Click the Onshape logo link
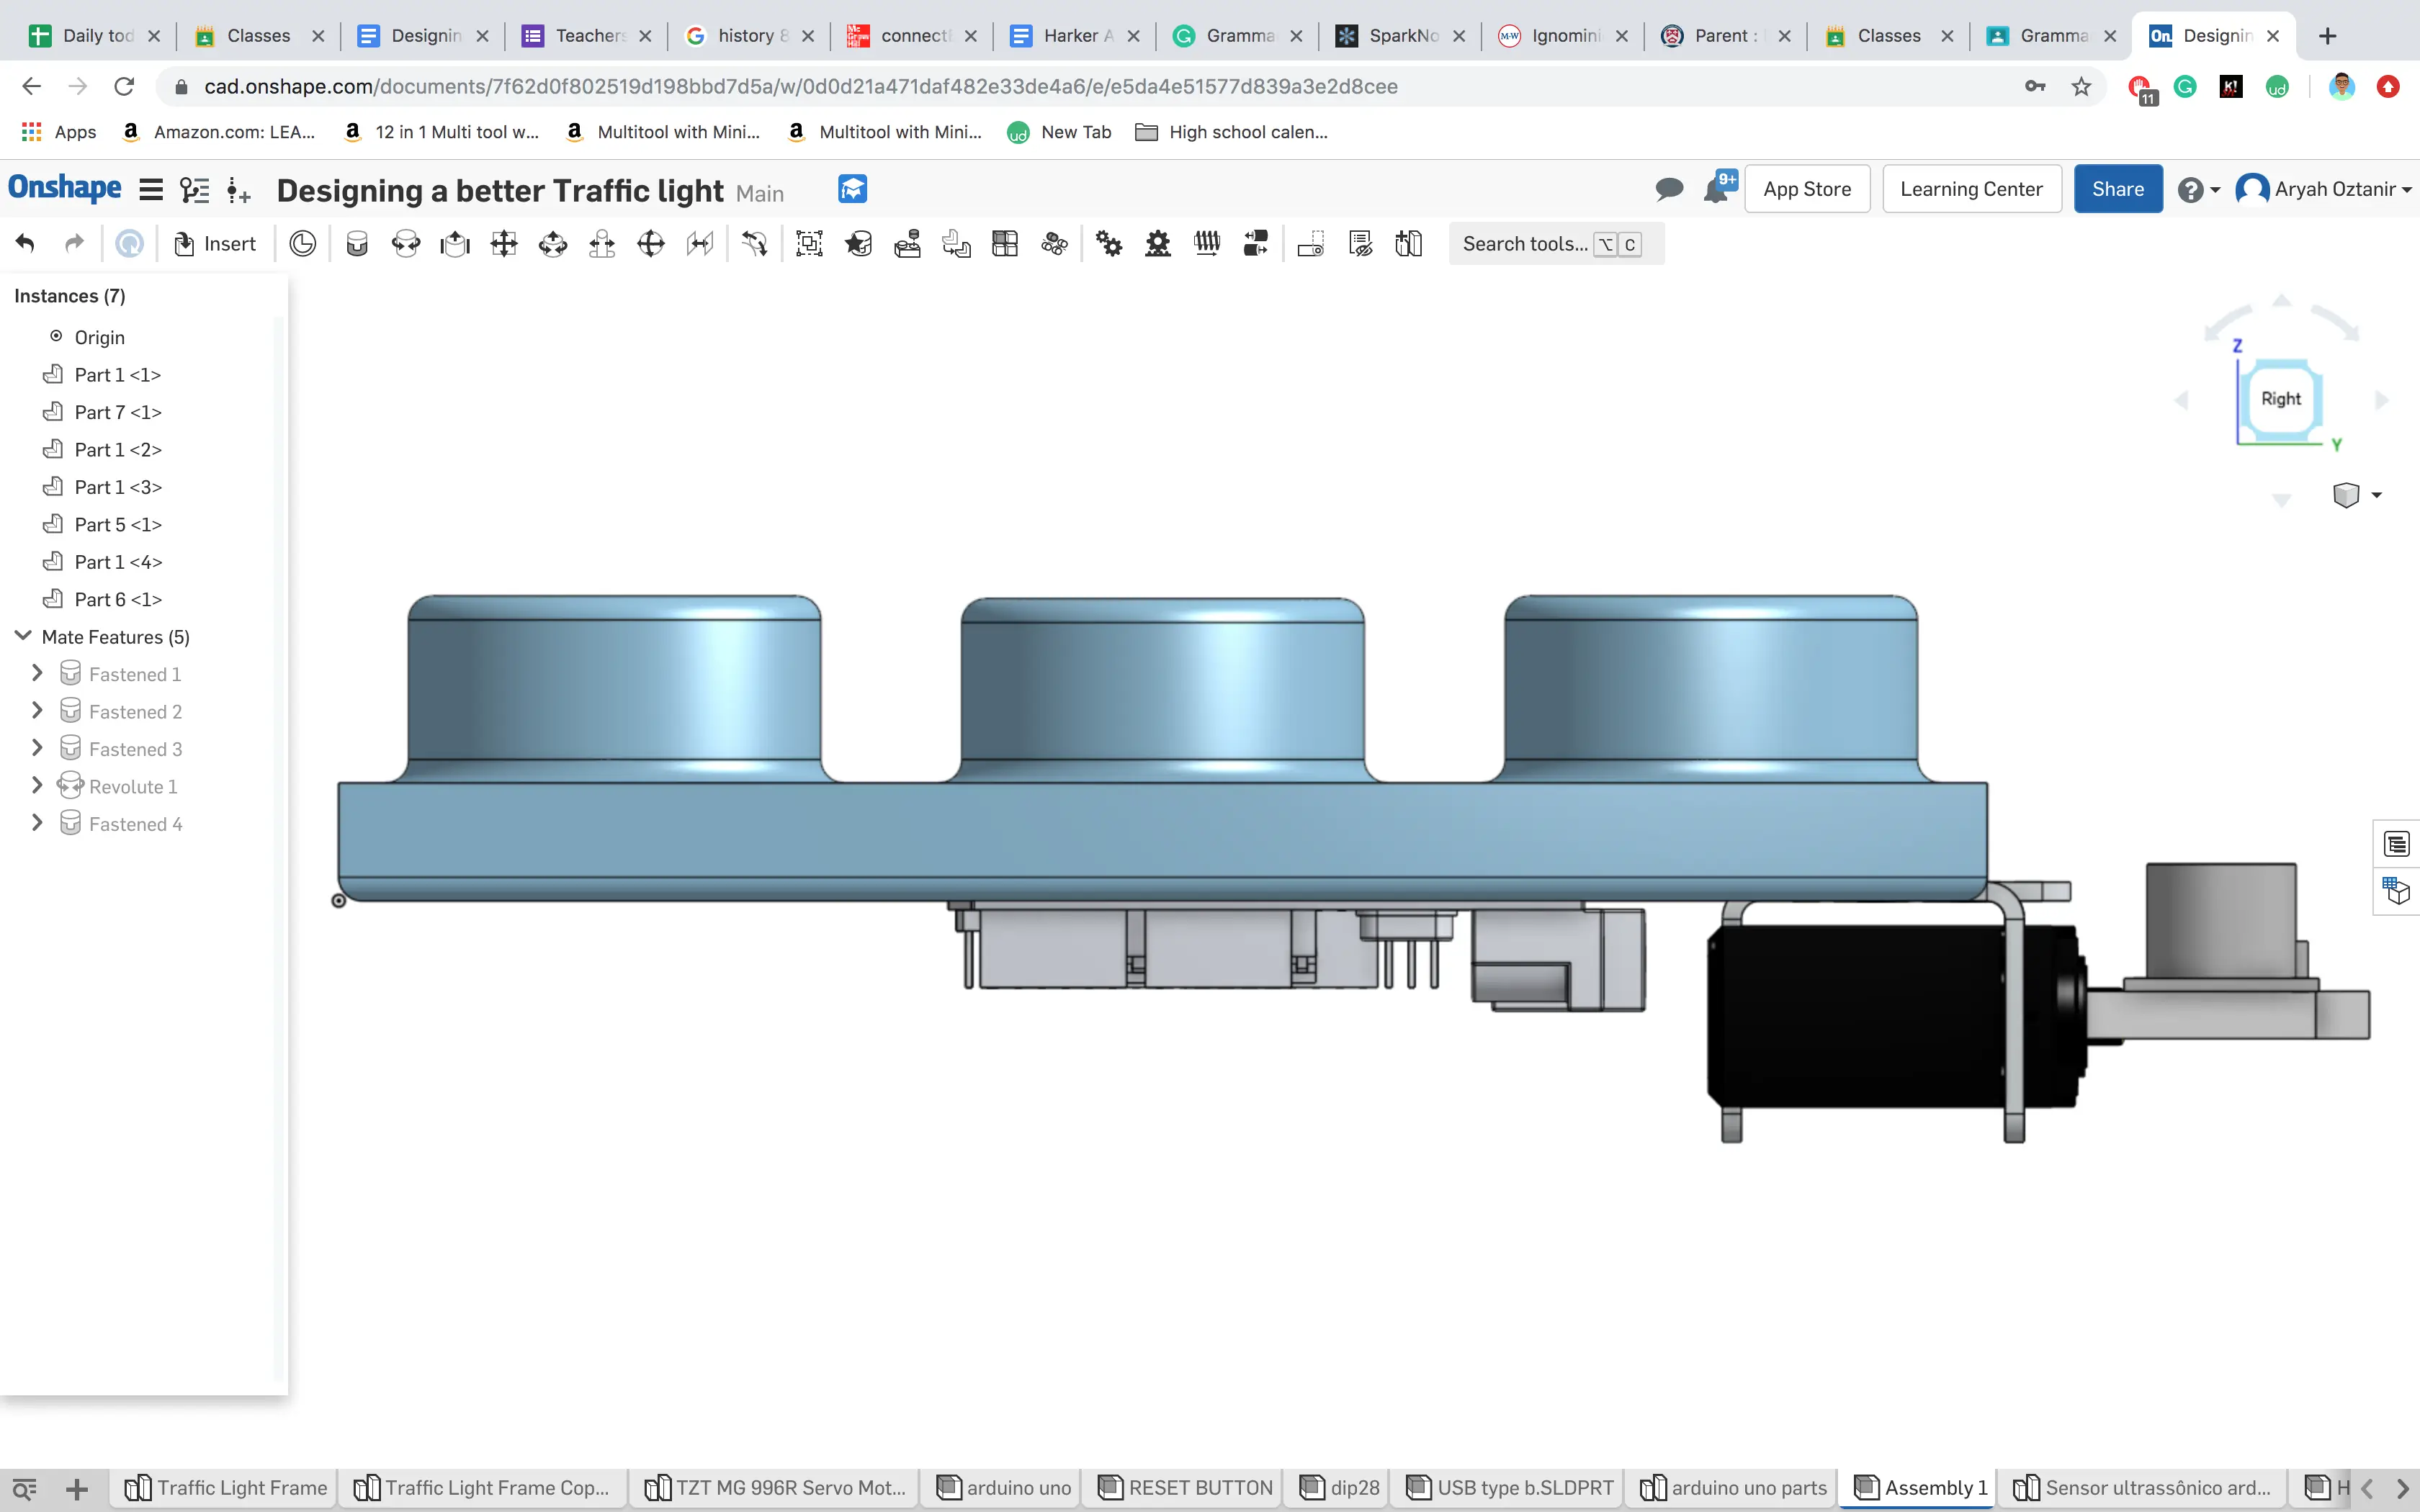 point(65,188)
